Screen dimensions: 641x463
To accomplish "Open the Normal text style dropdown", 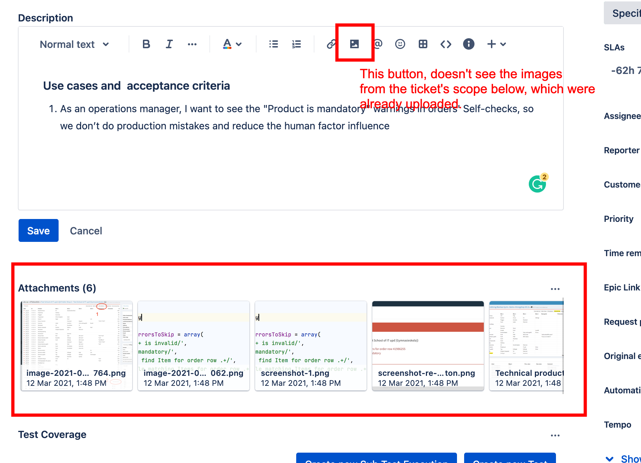I will [75, 44].
